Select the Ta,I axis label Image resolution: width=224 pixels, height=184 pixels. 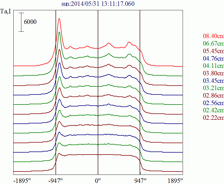point(6,11)
